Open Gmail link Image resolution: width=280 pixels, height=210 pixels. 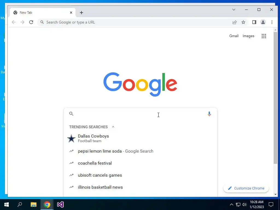coord(234,36)
